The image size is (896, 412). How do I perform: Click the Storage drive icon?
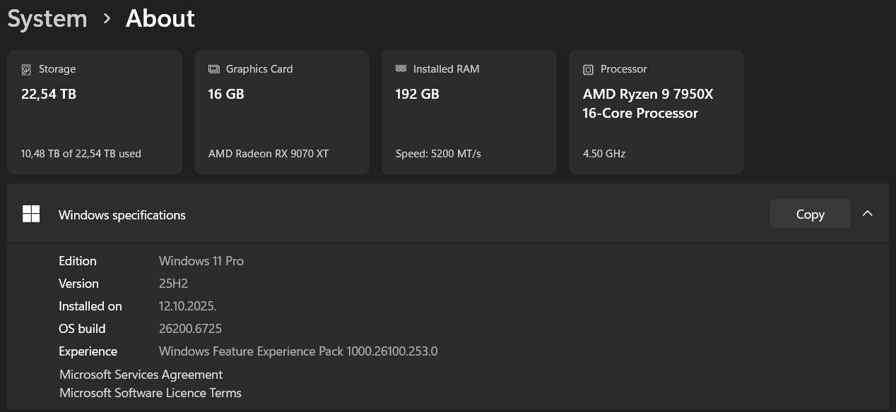(x=26, y=69)
